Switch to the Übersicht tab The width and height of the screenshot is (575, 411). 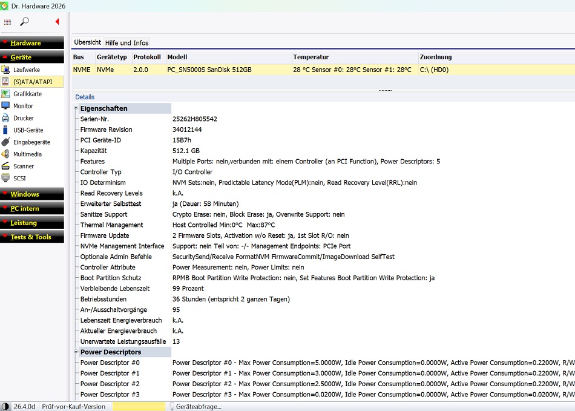click(x=88, y=42)
